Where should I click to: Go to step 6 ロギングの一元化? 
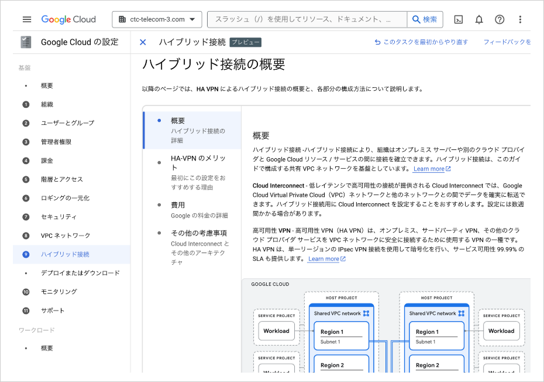(x=72, y=198)
